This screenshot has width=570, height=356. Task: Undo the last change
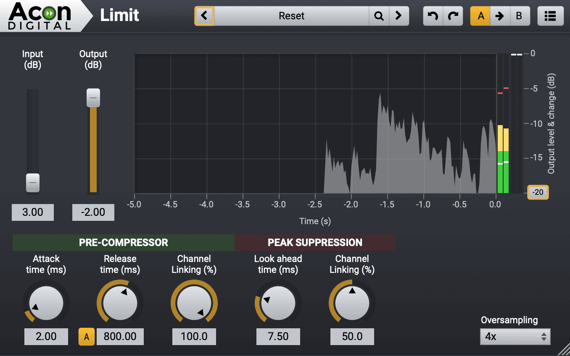click(x=433, y=16)
